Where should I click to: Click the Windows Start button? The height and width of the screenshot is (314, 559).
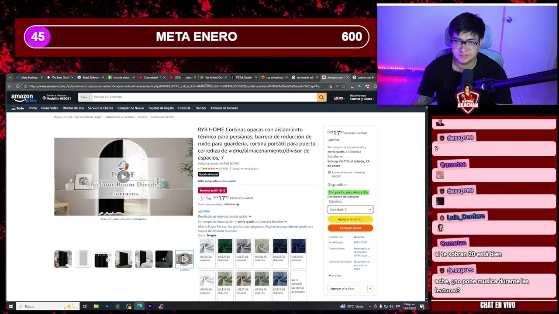coord(11,306)
